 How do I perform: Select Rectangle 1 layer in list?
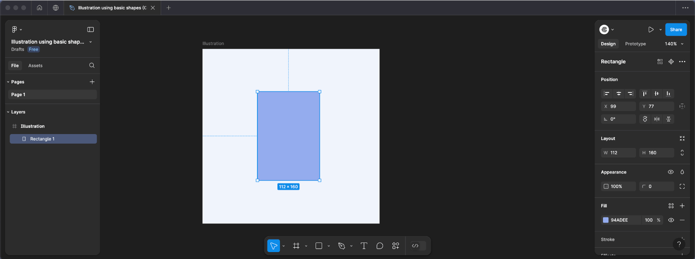tap(53, 139)
